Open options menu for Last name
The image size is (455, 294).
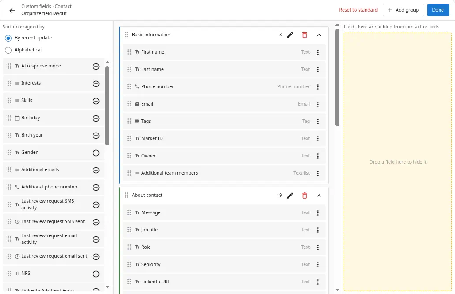point(318,70)
